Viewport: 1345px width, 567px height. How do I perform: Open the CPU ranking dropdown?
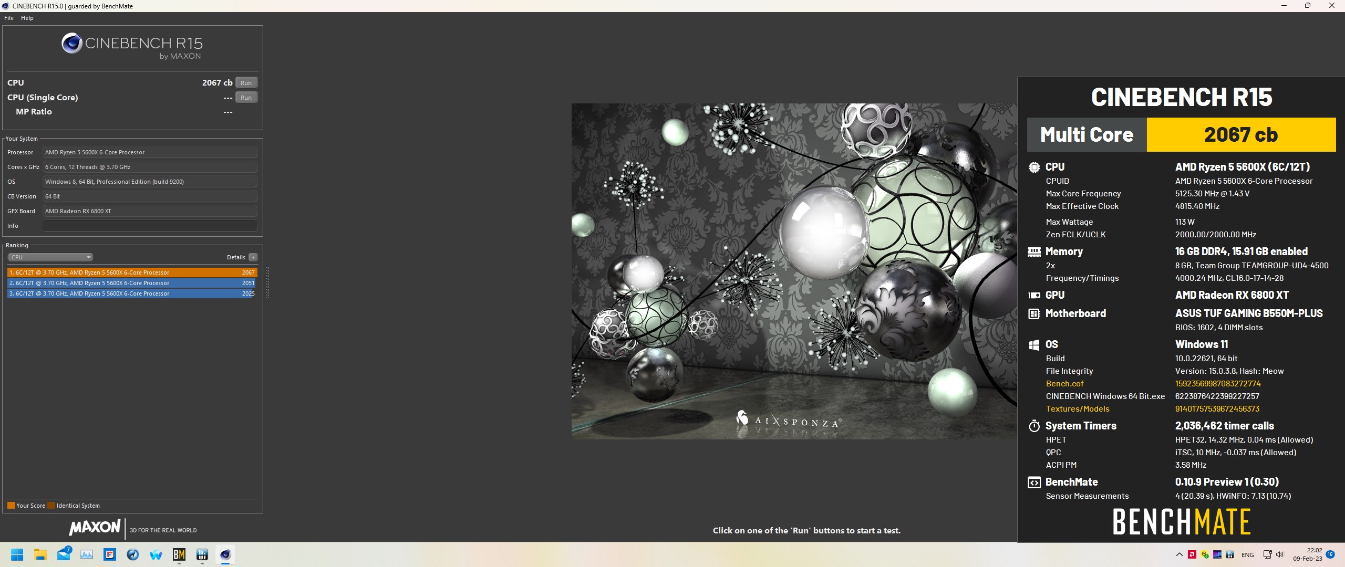click(x=50, y=257)
